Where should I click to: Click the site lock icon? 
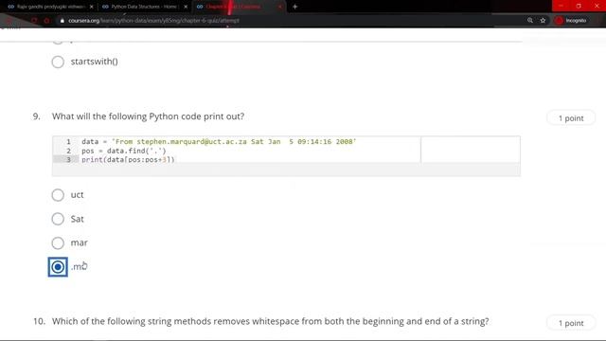[x=62, y=21]
